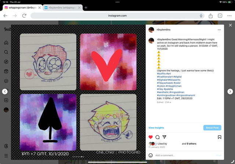
Task: Open r0sylem0ns avatar in post header
Action: point(151,29)
